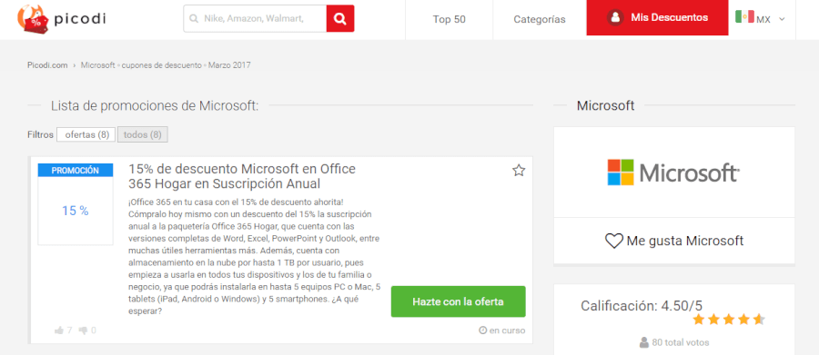Image resolution: width=819 pixels, height=355 pixels.
Task: Filter by ofertas (8)
Action: (86, 134)
